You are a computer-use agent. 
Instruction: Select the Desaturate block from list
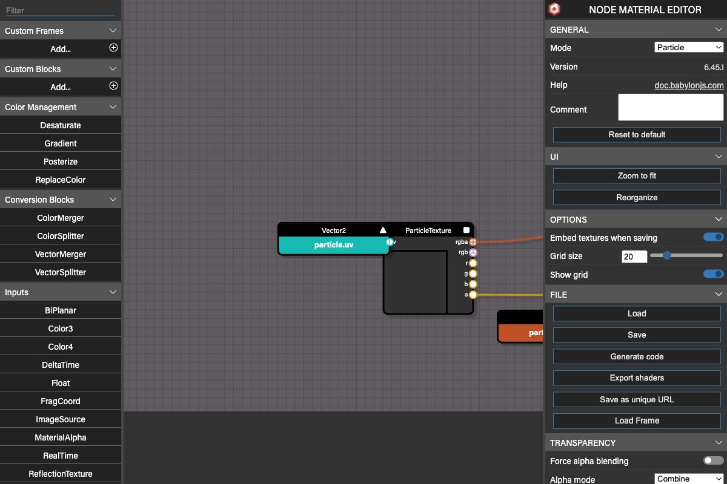(x=61, y=125)
